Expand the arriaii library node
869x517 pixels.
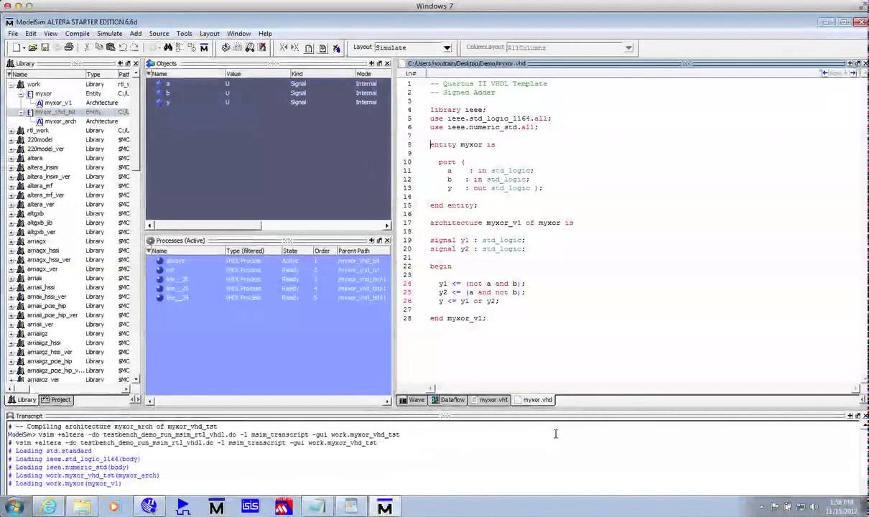coord(11,279)
